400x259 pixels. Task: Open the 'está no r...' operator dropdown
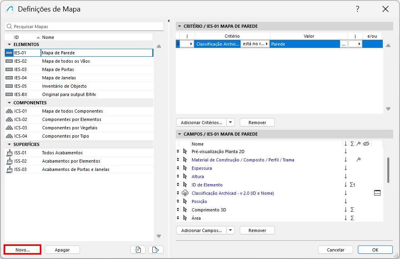click(255, 44)
